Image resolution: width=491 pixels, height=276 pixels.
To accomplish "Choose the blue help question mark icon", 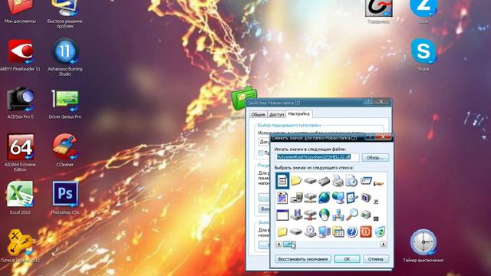I will (351, 232).
